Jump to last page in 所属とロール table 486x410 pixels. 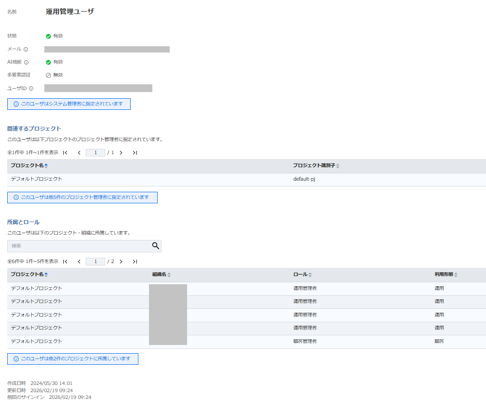coord(135,262)
